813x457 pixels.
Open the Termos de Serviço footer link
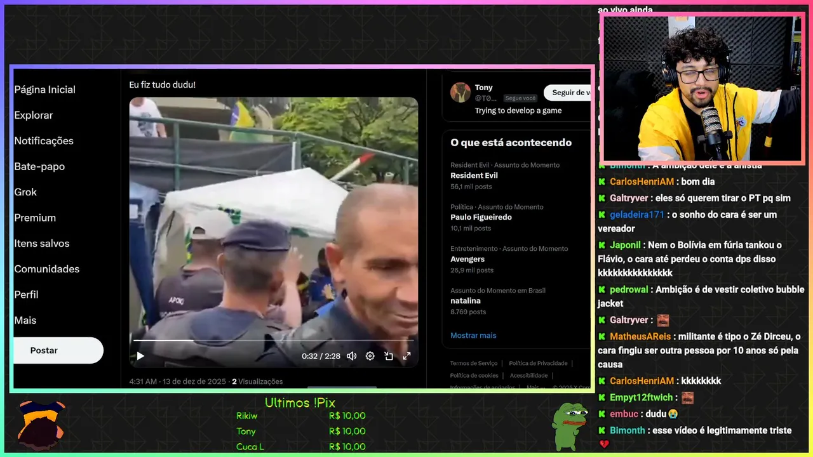[x=474, y=363]
